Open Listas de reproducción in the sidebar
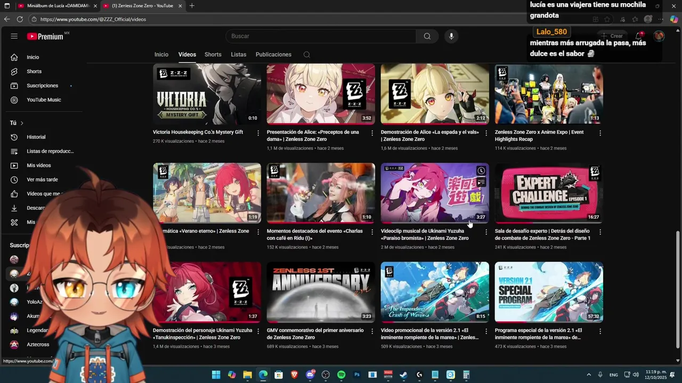This screenshot has width=682, height=383. [x=50, y=151]
